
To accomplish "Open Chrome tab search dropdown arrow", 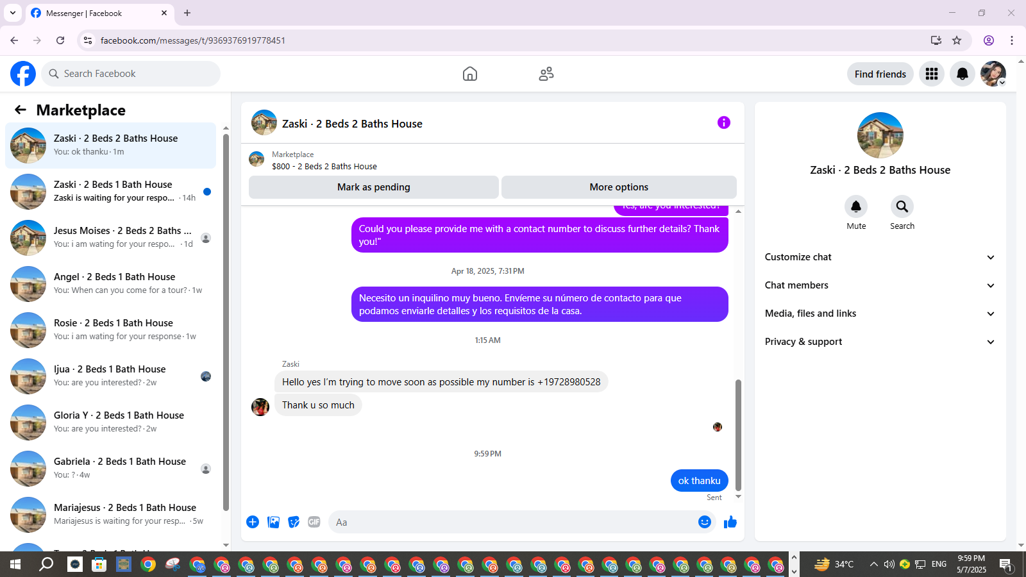I will [x=13, y=13].
